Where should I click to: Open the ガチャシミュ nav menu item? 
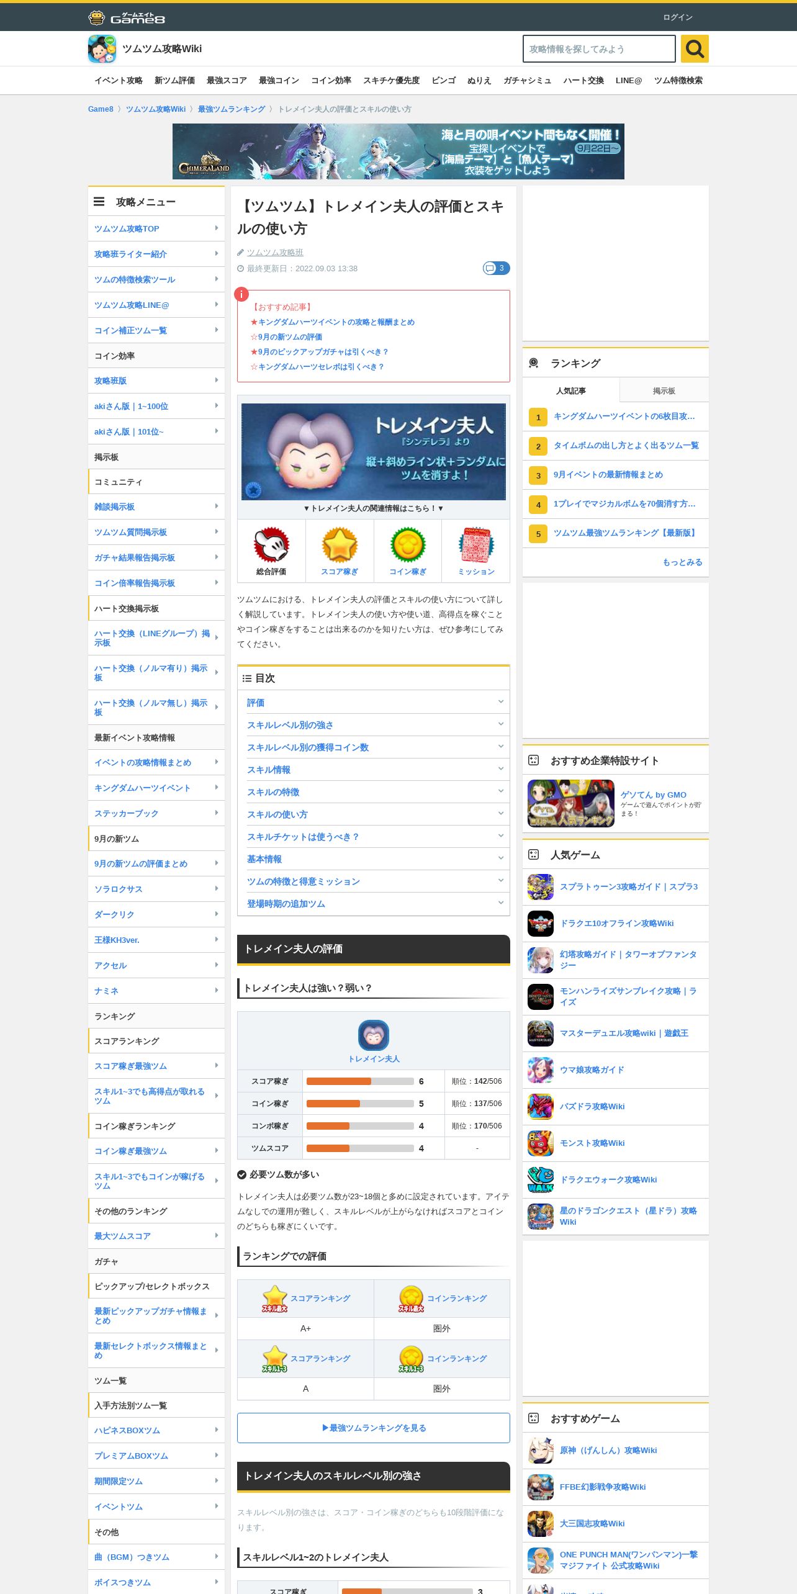[x=527, y=81]
